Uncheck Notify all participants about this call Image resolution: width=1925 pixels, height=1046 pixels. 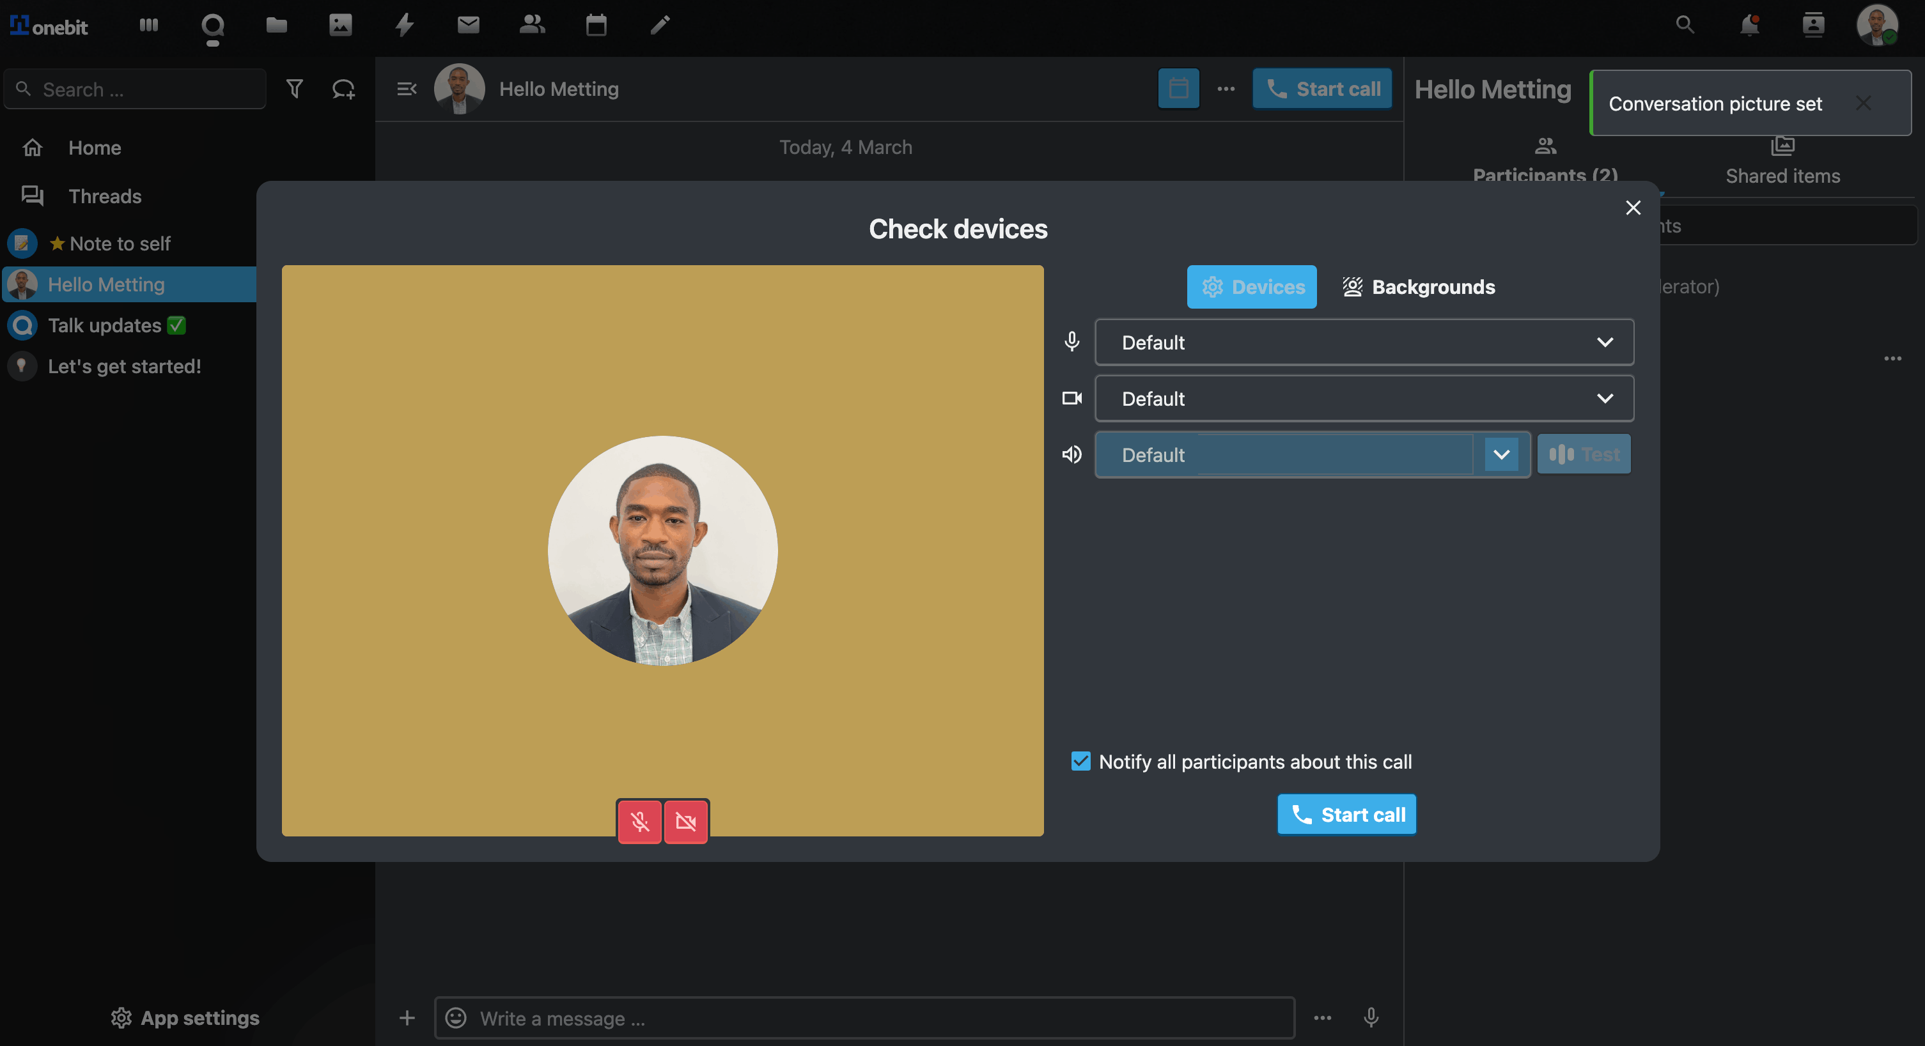1080,762
